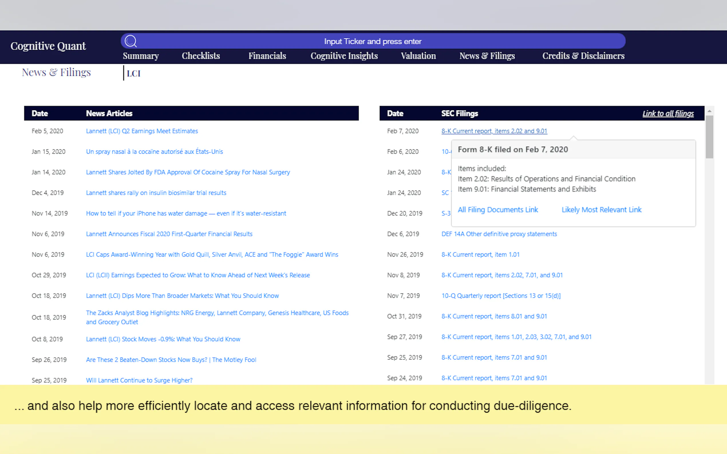Open the Summary tab
This screenshot has height=454, width=727.
[x=141, y=56]
